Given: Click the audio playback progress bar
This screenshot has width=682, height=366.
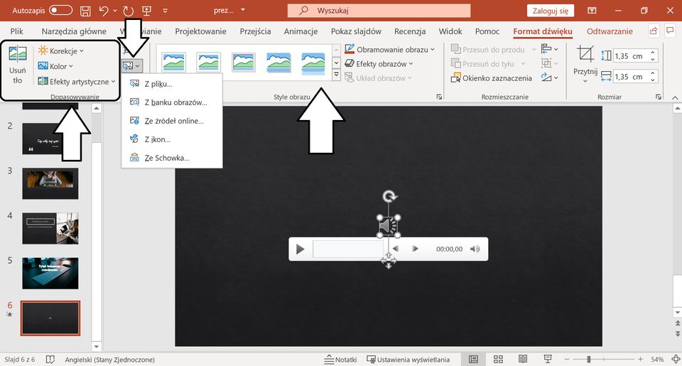Looking at the screenshot, I should [x=348, y=249].
